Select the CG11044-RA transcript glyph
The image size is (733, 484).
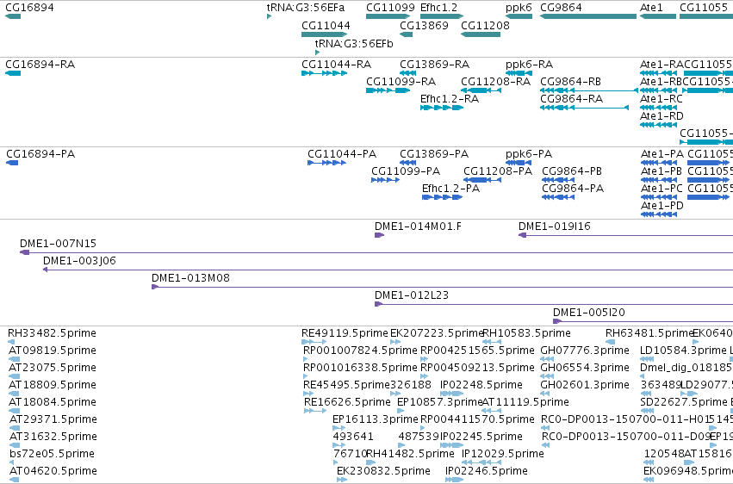pyautogui.click(x=325, y=73)
